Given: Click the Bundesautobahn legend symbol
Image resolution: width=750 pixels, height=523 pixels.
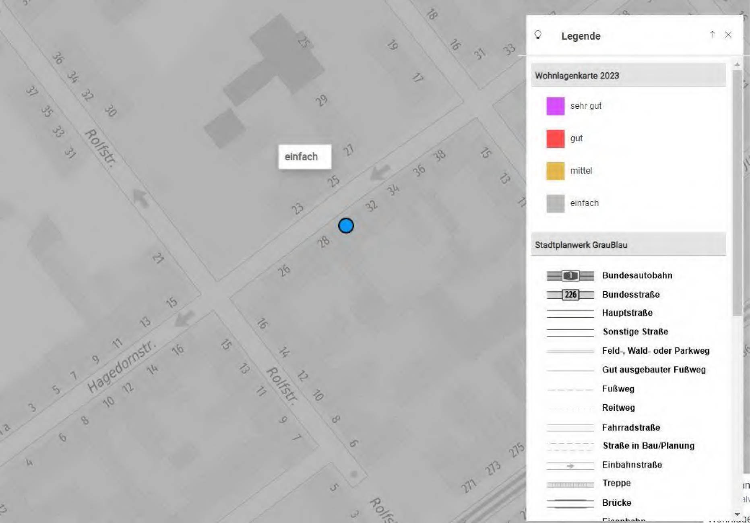Looking at the screenshot, I should (x=570, y=276).
